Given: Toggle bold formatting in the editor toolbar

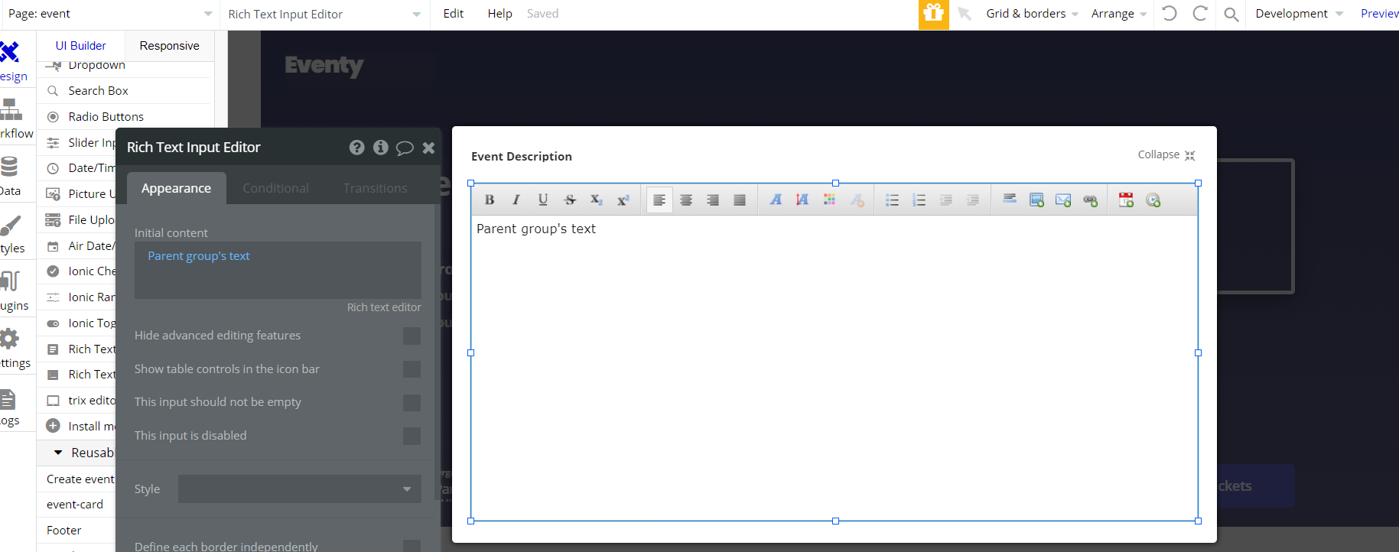Looking at the screenshot, I should coord(490,200).
